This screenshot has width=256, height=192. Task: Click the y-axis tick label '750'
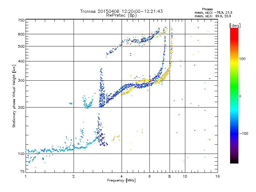21,20
